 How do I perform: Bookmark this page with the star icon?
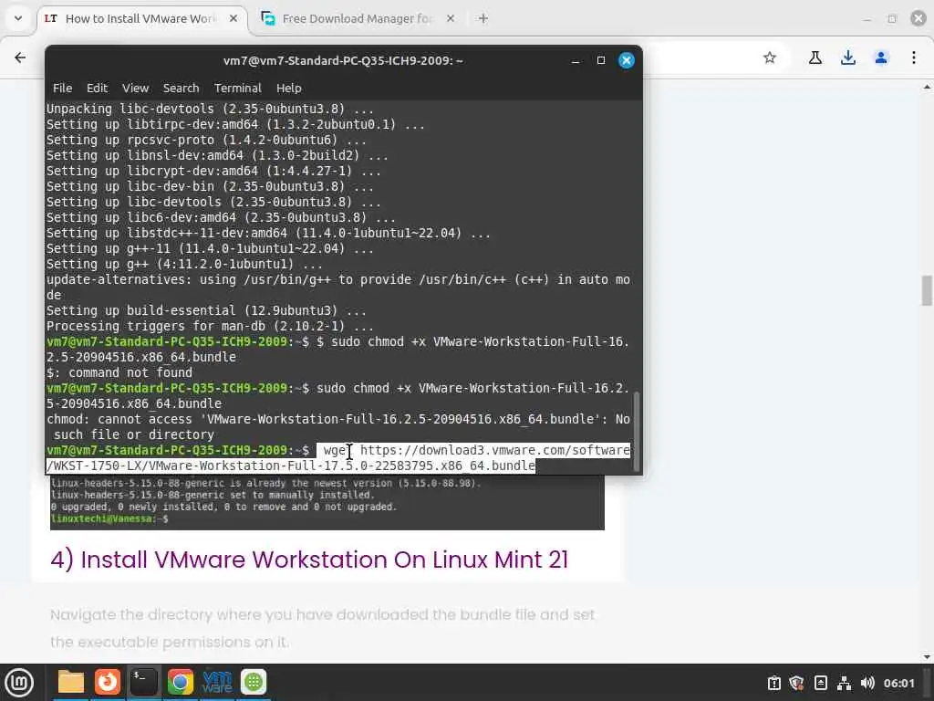[x=770, y=58]
